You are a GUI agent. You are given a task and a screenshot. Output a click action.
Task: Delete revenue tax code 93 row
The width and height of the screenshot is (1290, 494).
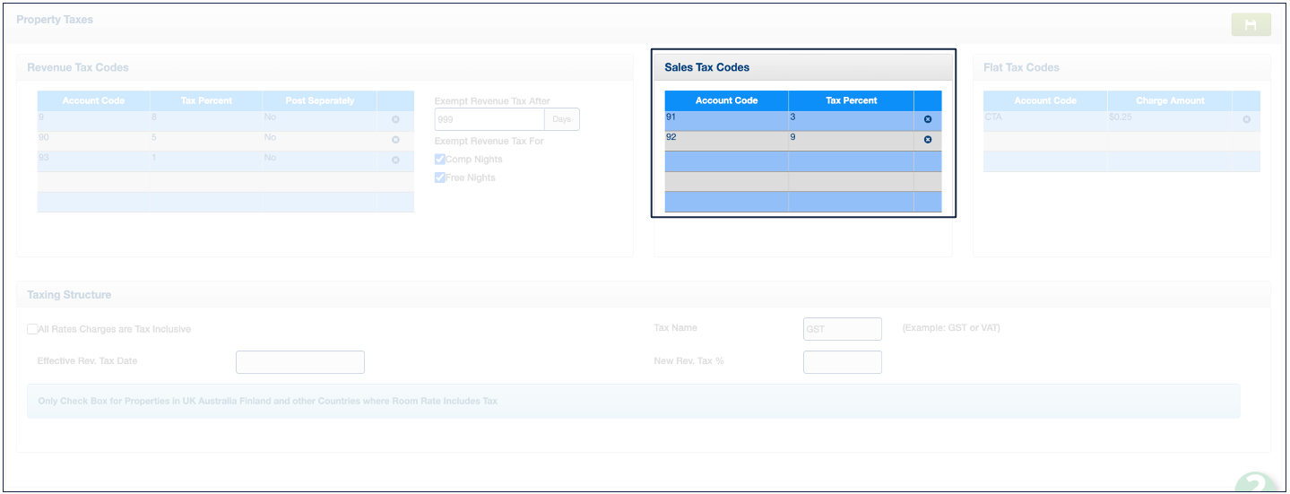tap(395, 160)
